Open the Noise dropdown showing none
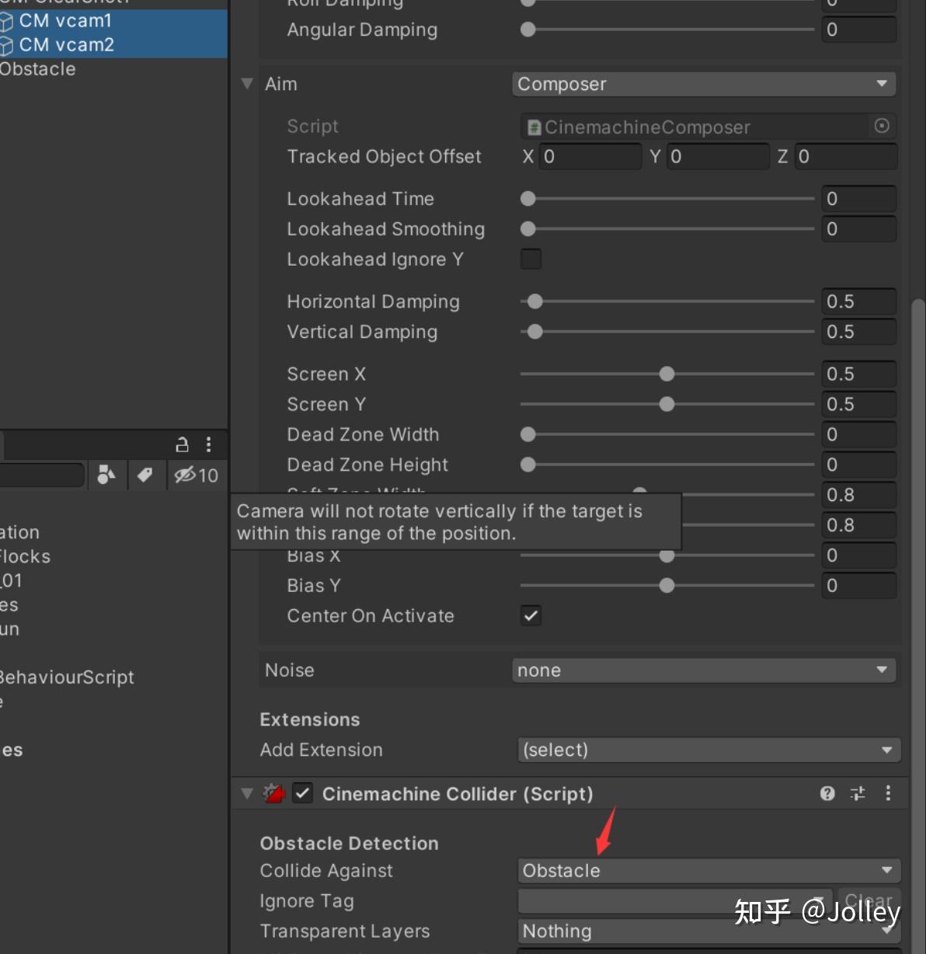The height and width of the screenshot is (954, 926). click(702, 670)
